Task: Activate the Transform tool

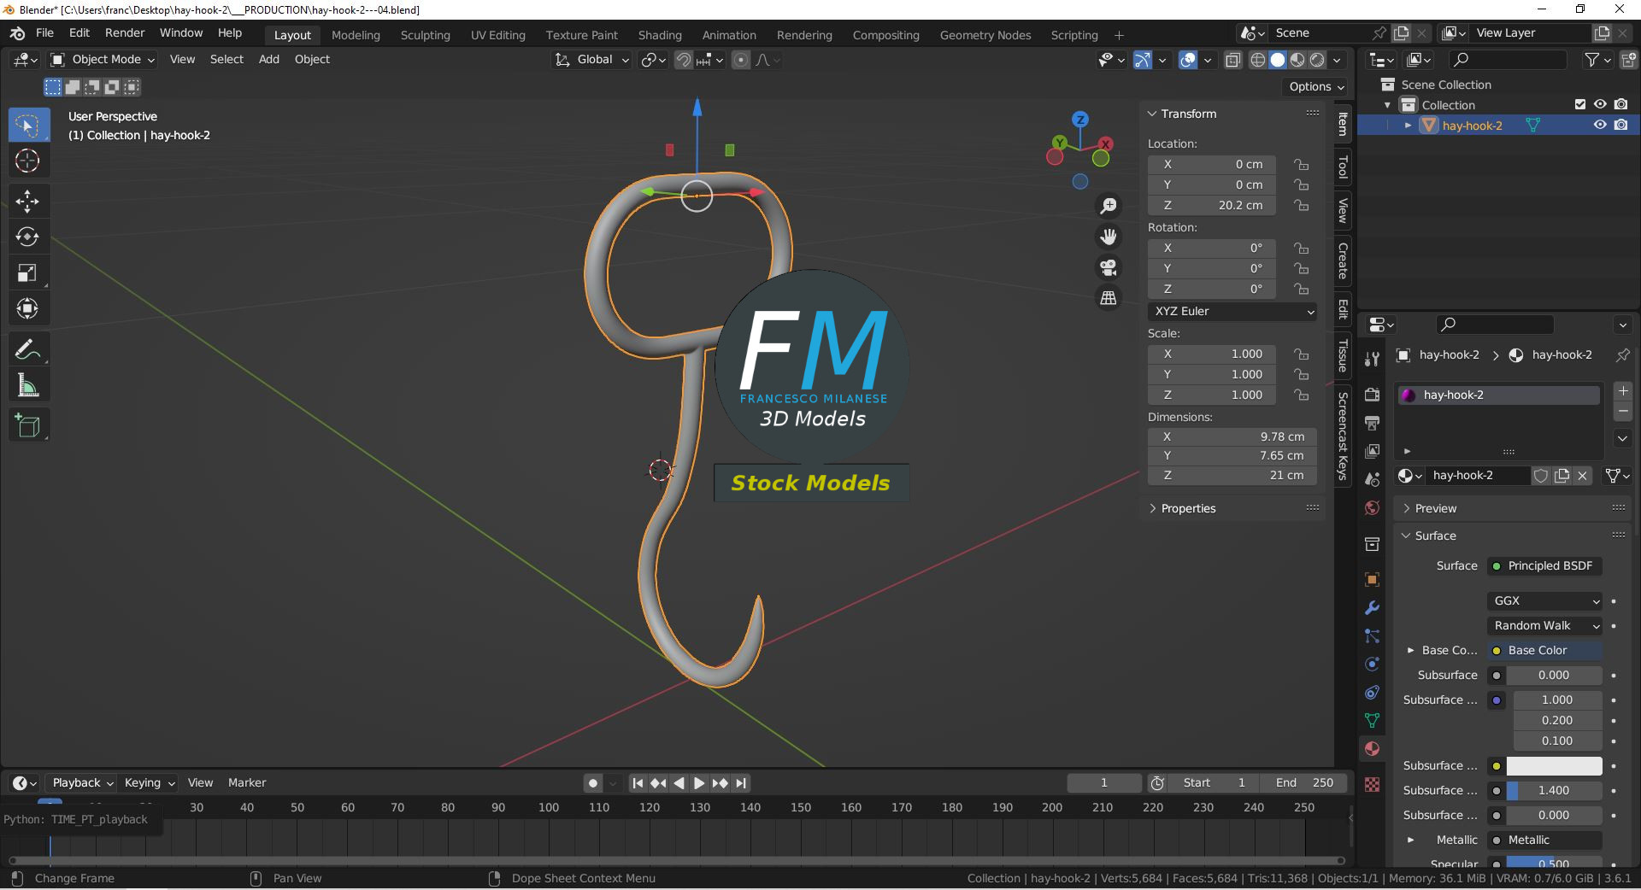Action: click(x=27, y=308)
